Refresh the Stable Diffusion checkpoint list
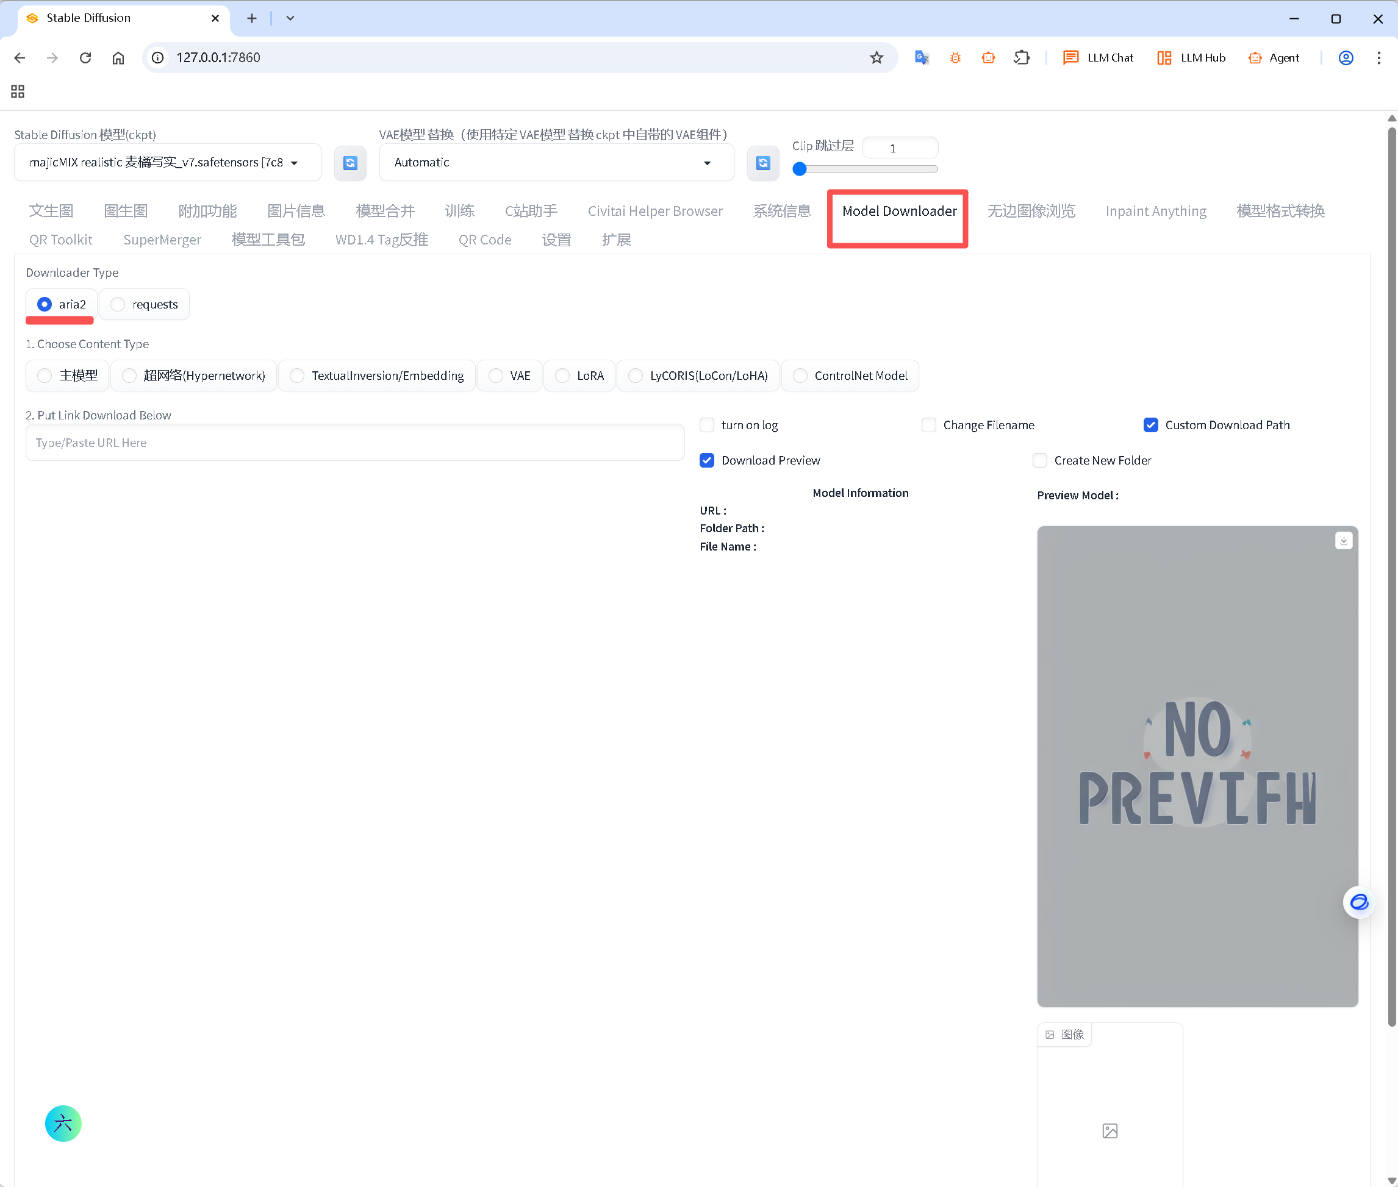The image size is (1398, 1187). [x=350, y=163]
